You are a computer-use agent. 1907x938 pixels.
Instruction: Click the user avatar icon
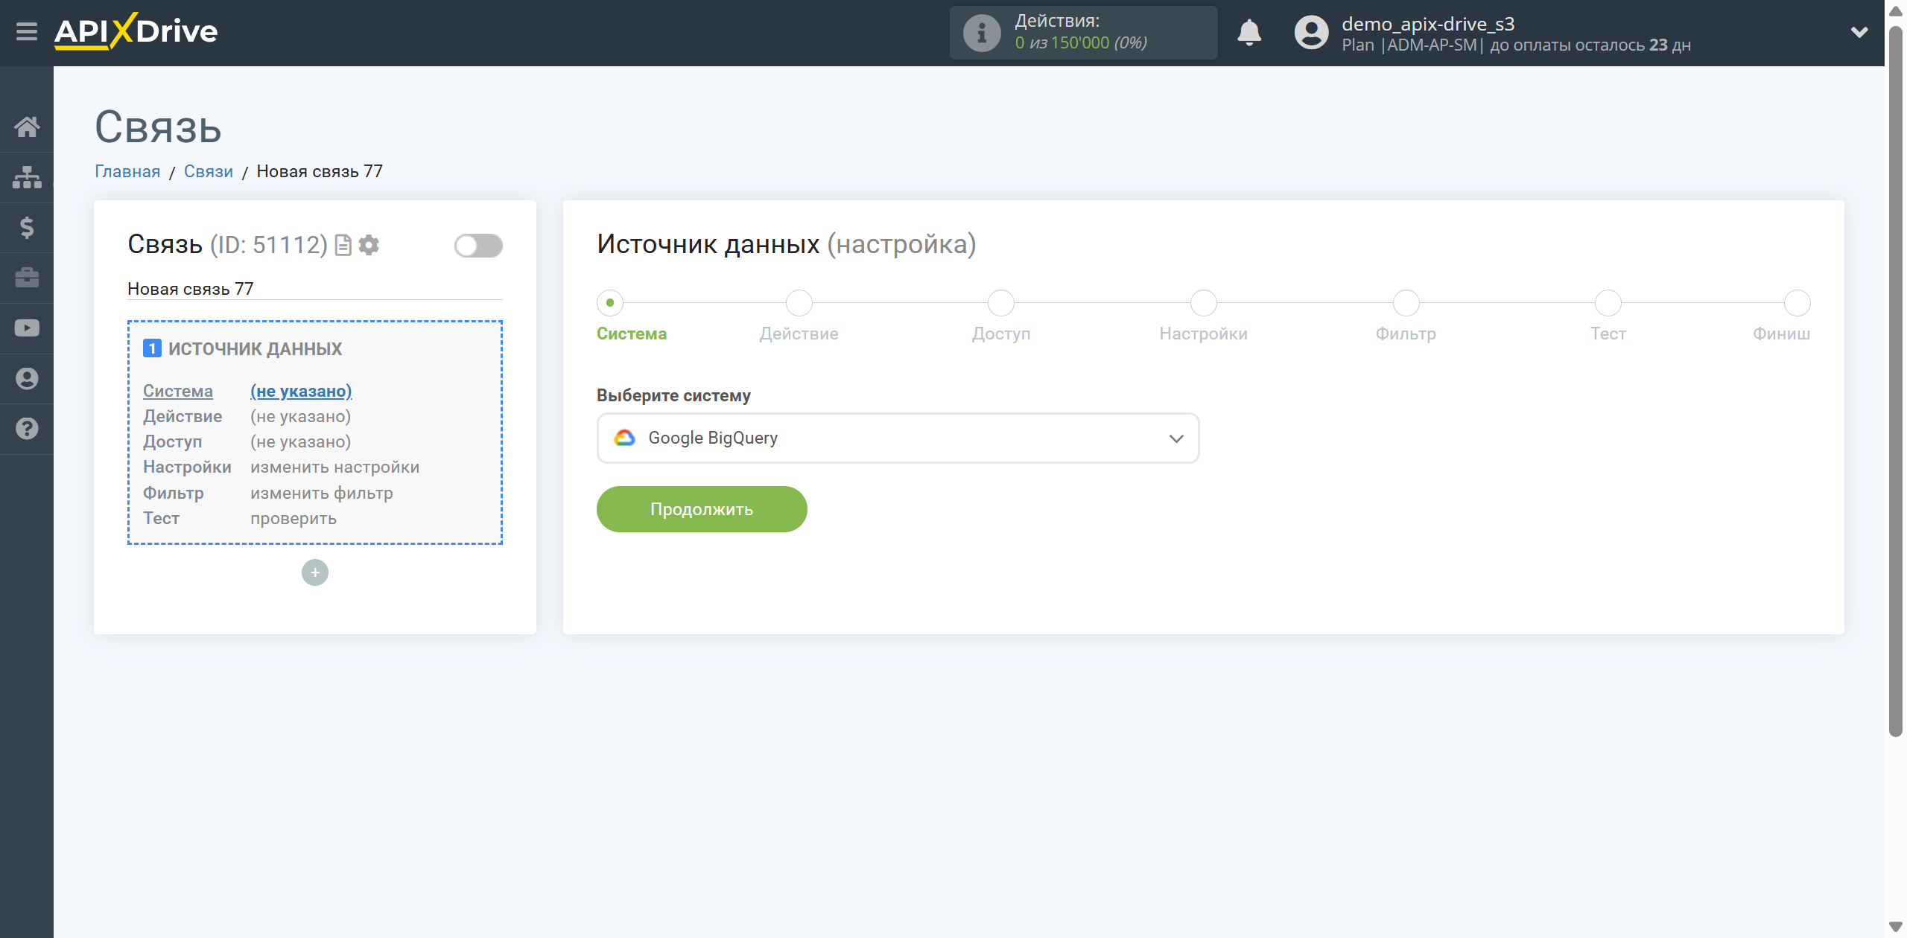tap(1311, 33)
